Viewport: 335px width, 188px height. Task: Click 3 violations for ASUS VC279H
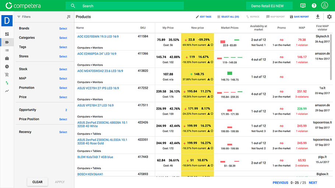pos(302,97)
